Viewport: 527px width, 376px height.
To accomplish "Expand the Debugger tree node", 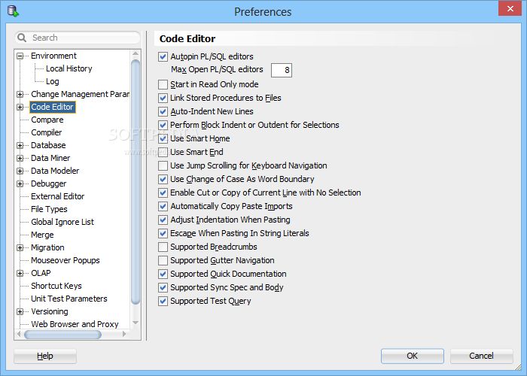I will pyautogui.click(x=20, y=183).
